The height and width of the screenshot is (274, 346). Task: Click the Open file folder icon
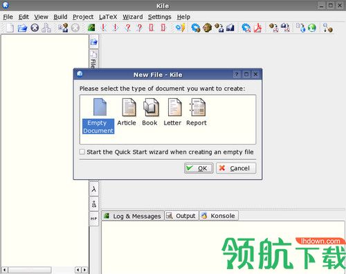click(22, 28)
